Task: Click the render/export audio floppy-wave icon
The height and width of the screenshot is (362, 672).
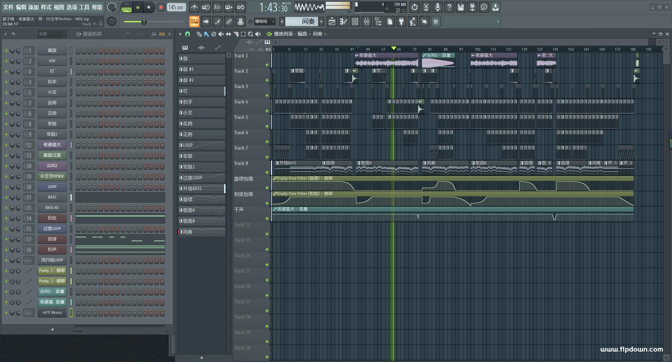Action: 472,7
